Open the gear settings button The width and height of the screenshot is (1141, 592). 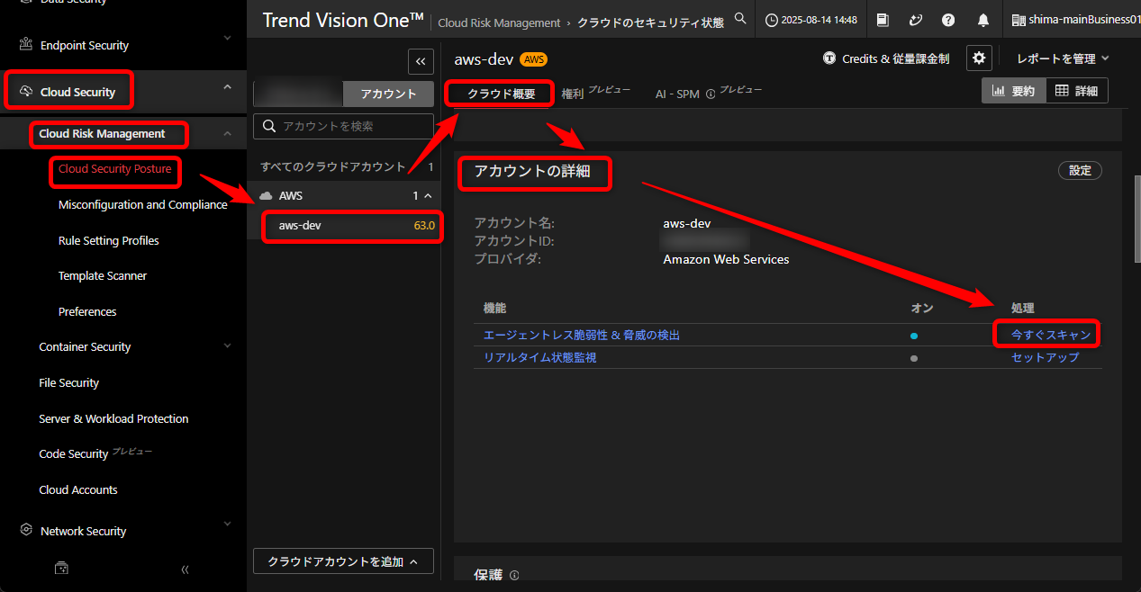(x=980, y=58)
